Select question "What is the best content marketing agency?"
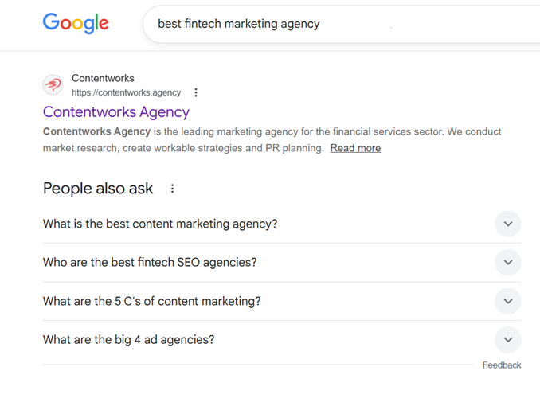The width and height of the screenshot is (540, 406). [x=160, y=224]
